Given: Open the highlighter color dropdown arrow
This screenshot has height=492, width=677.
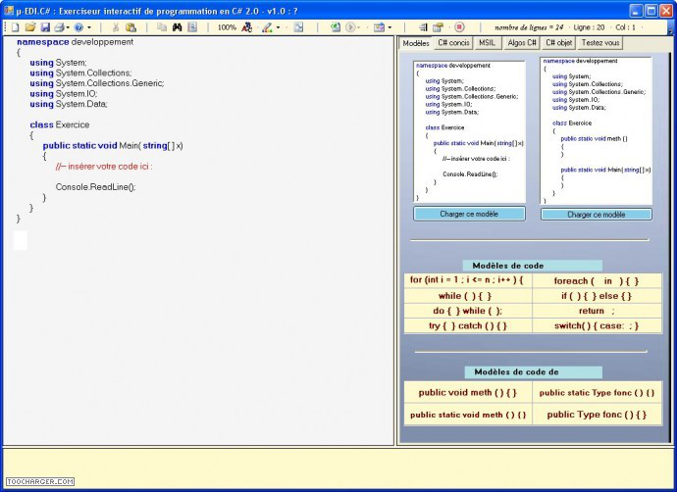Looking at the screenshot, I should tap(279, 27).
